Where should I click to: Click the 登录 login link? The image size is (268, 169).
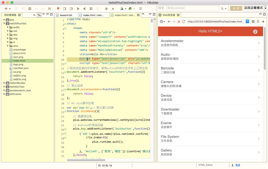(x=238, y=165)
